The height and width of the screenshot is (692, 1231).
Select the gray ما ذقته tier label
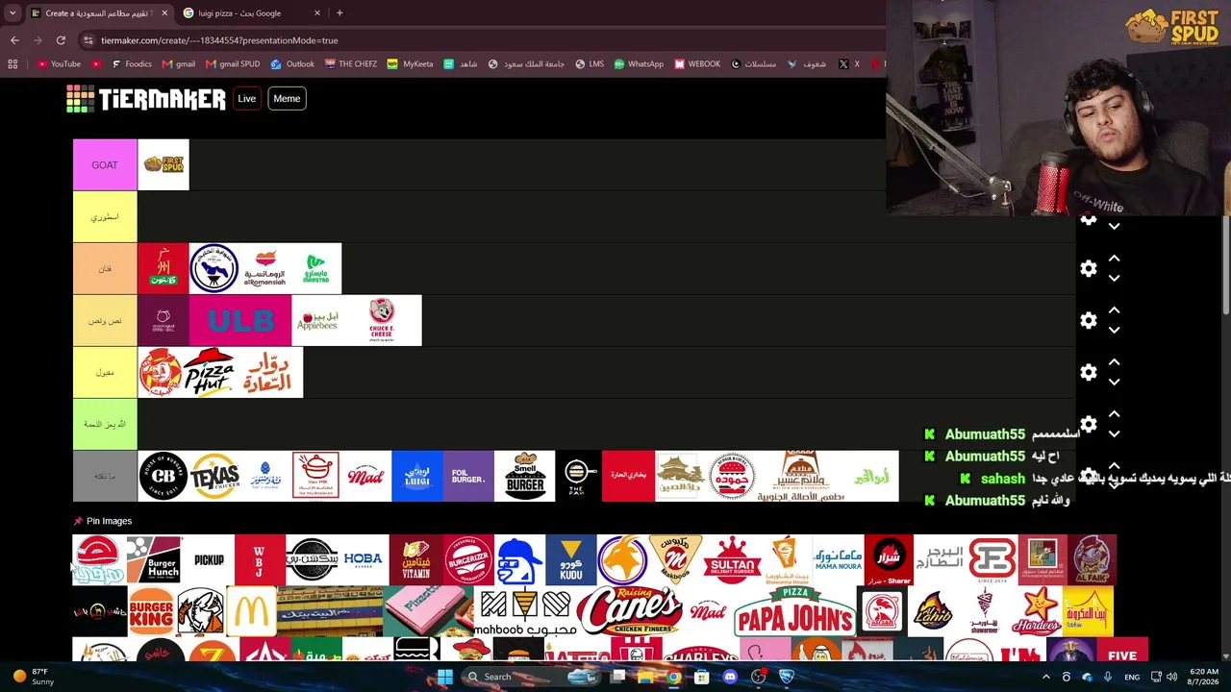105,477
